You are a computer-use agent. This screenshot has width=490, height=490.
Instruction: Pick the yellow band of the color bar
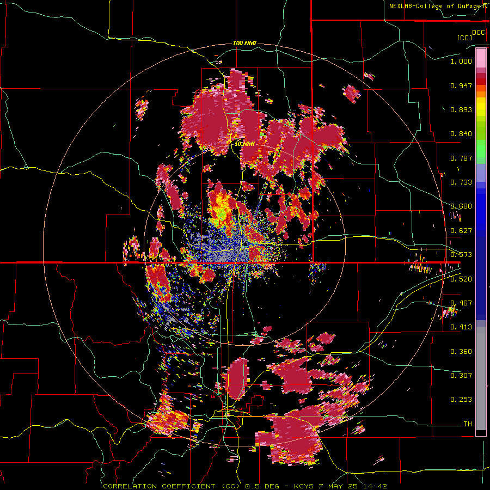[x=481, y=107]
